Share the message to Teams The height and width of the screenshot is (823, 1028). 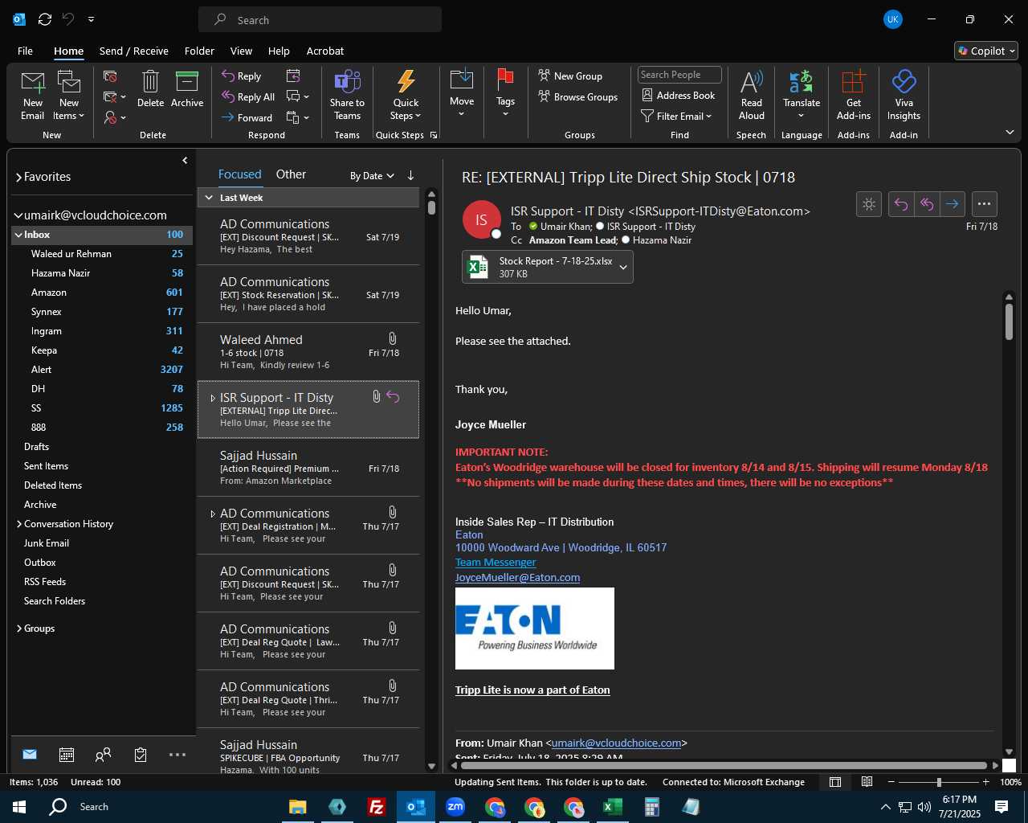click(347, 96)
